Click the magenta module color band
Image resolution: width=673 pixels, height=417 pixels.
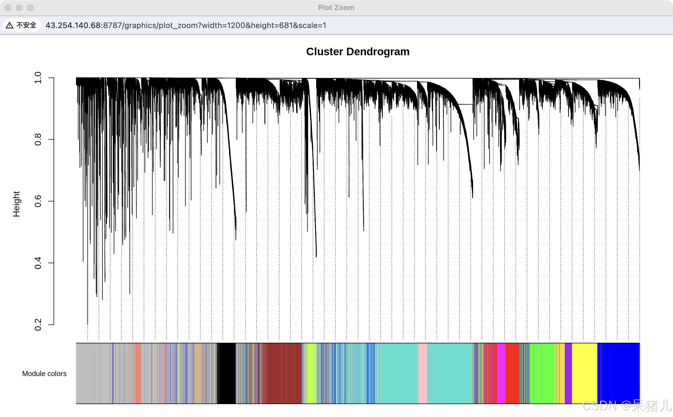[501, 373]
